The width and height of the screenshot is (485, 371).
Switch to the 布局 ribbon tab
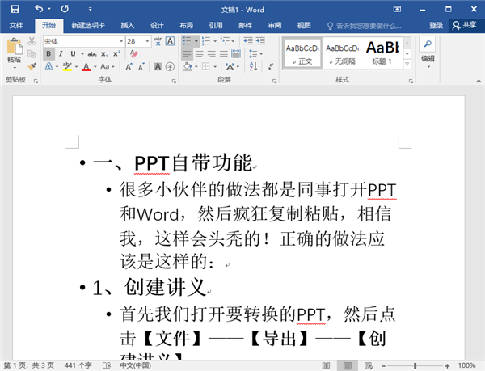[x=186, y=25]
